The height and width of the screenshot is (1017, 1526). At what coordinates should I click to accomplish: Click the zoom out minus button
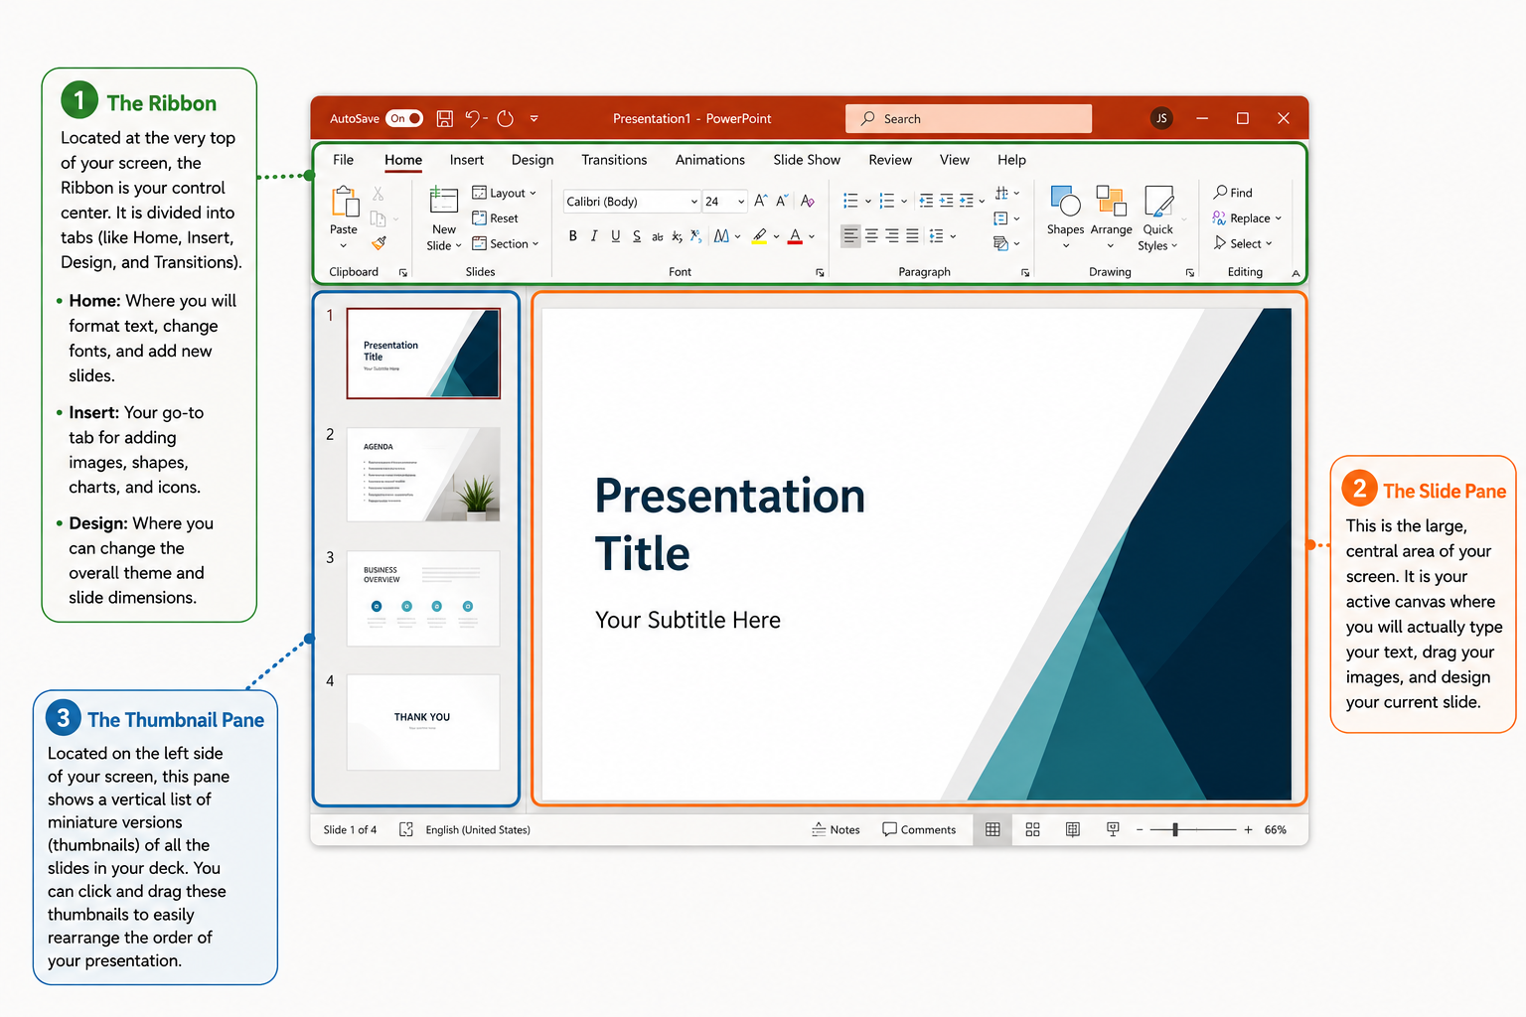(x=1140, y=829)
